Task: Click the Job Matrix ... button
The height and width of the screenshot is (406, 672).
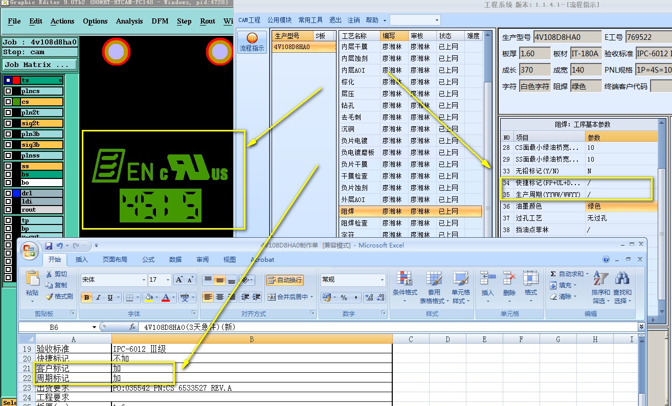Action: 40,65
